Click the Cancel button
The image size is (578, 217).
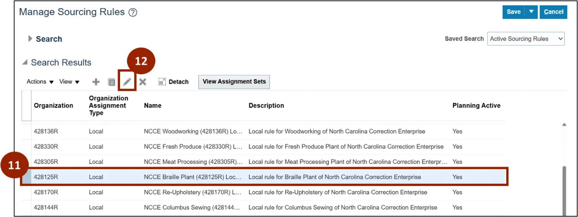coord(554,12)
